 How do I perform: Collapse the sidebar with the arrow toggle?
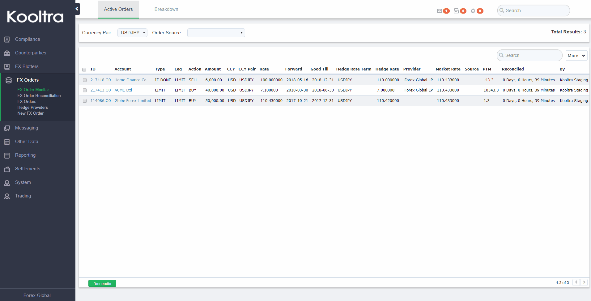[x=77, y=9]
